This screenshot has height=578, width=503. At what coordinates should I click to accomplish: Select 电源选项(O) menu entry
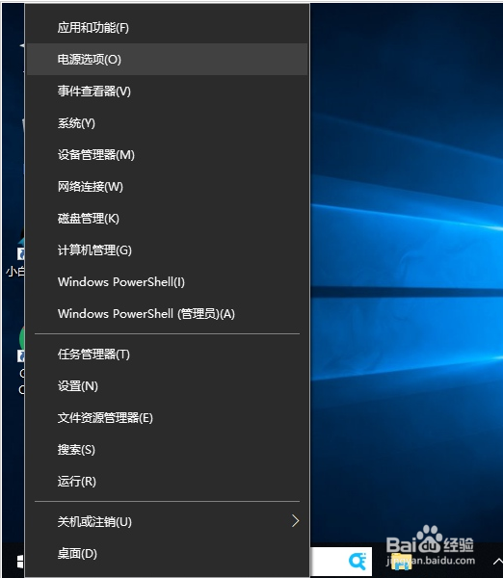(x=167, y=60)
